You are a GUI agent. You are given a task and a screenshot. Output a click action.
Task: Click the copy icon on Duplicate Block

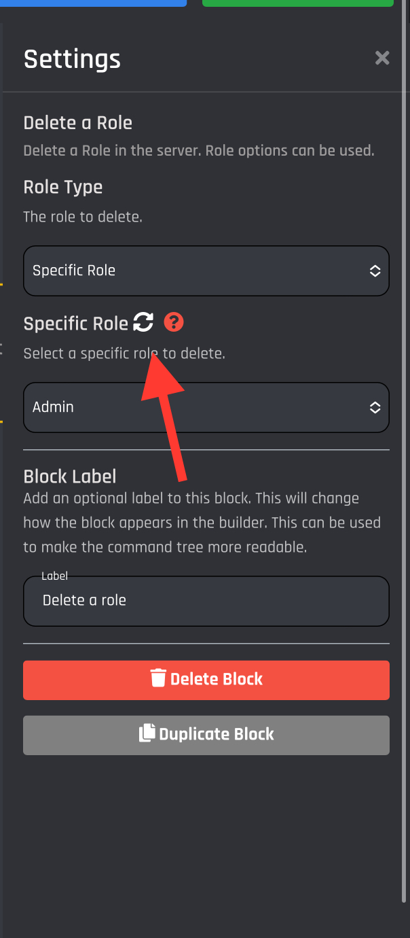tap(147, 734)
